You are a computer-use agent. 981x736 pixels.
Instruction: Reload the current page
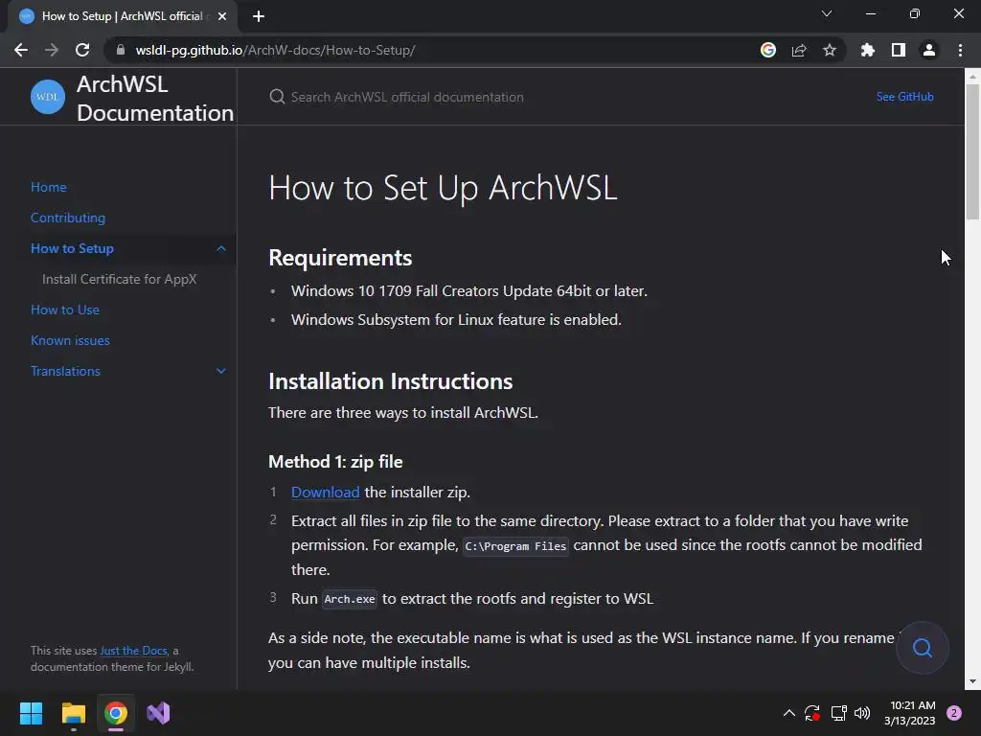[82, 50]
